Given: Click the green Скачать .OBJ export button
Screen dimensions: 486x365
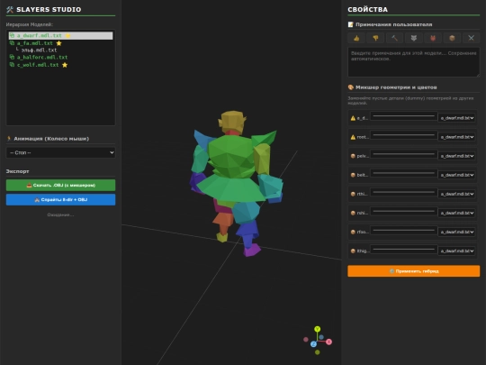Looking at the screenshot, I should tap(61, 186).
